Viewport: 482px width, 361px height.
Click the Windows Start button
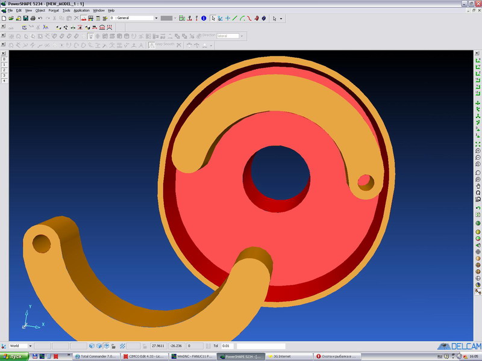point(13,356)
